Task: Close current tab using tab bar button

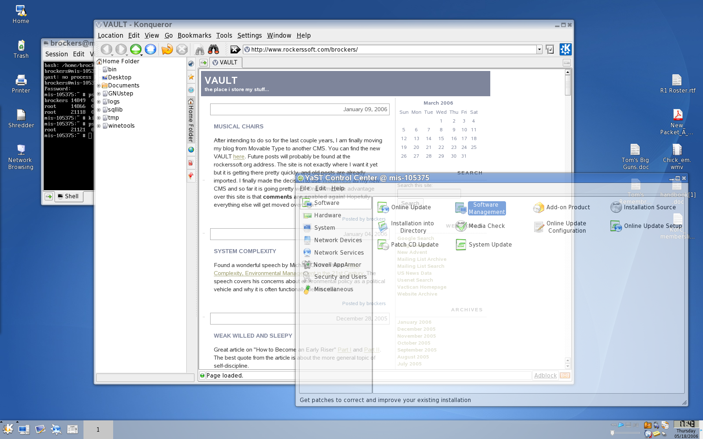Action: 566,63
